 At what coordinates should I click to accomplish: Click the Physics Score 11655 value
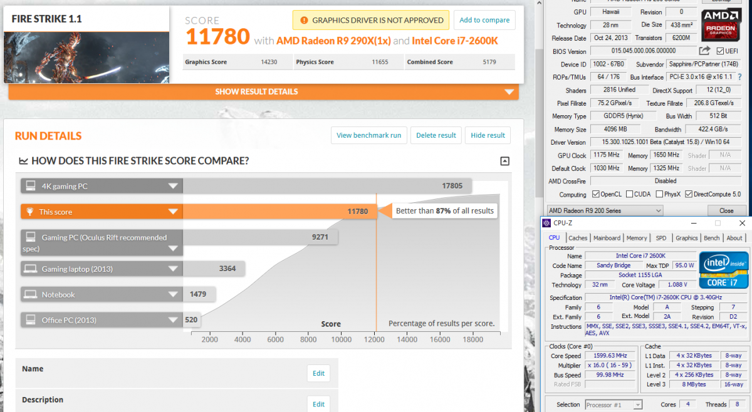pos(380,62)
